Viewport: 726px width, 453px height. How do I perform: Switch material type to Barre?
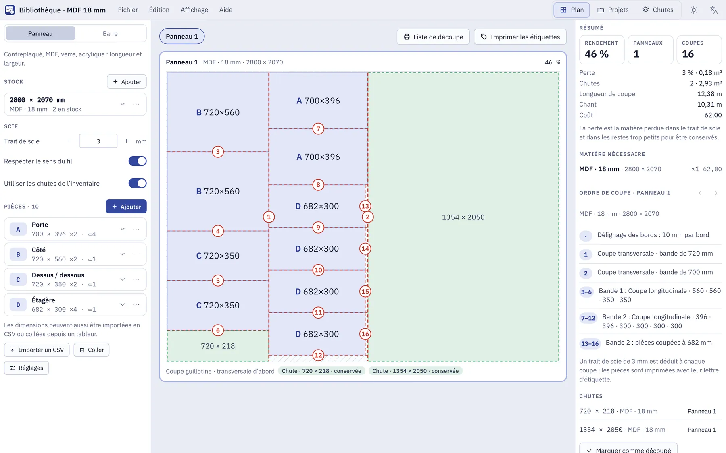pos(110,33)
